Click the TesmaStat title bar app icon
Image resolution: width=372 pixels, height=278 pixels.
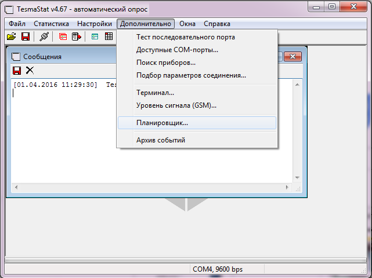pos(9,9)
